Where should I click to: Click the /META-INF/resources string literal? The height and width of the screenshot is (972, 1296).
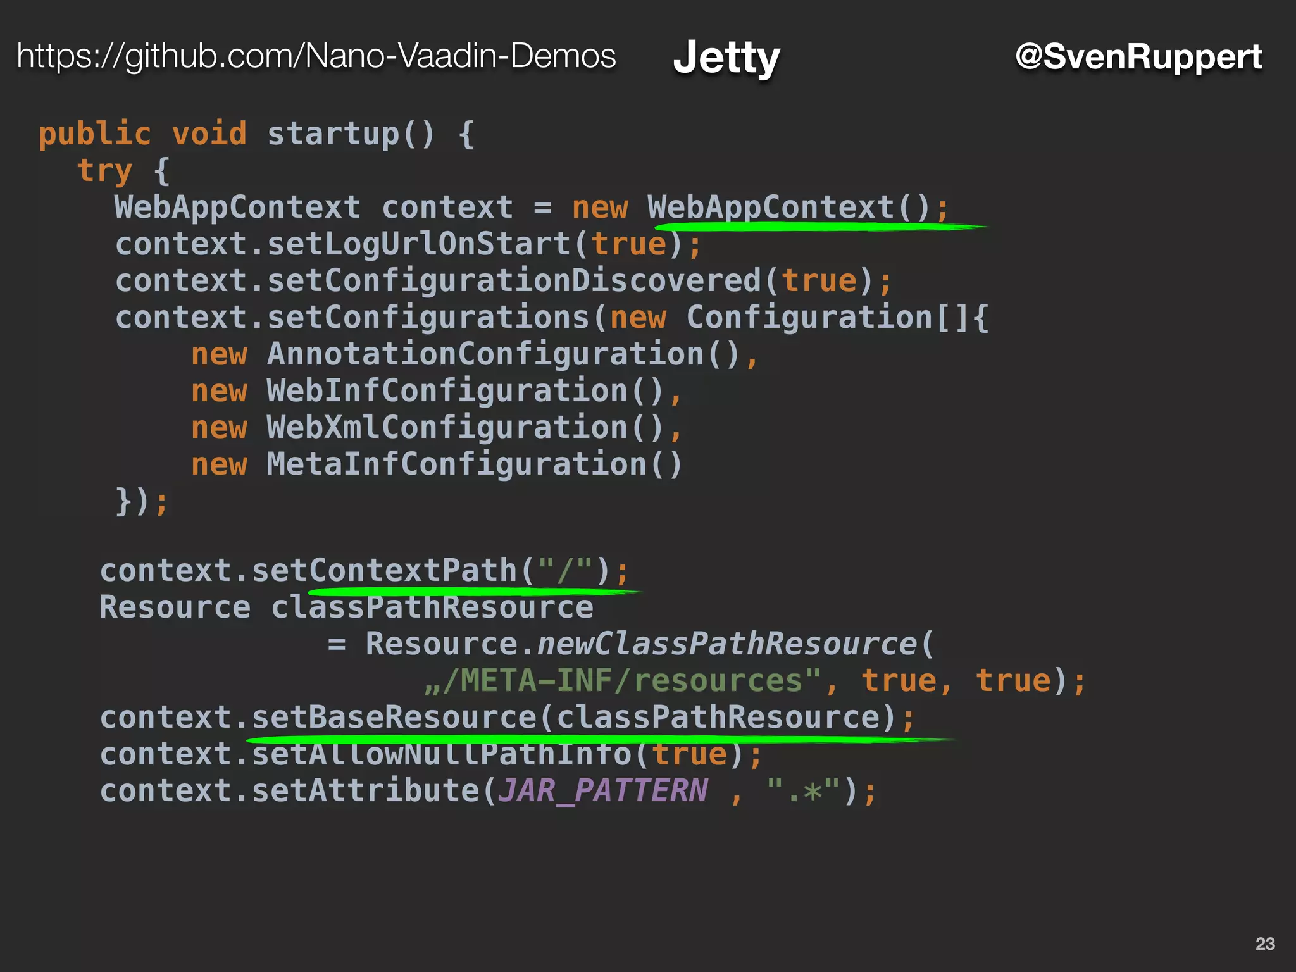tap(622, 681)
